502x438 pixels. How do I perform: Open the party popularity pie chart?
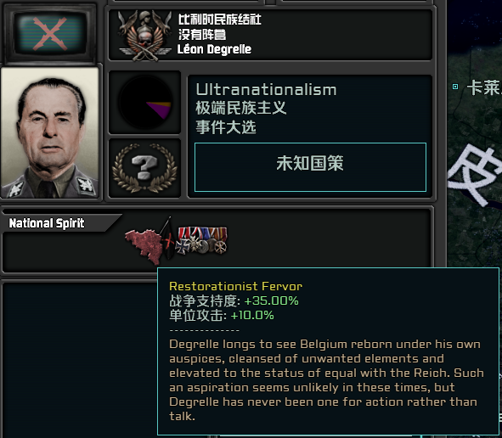(145, 102)
